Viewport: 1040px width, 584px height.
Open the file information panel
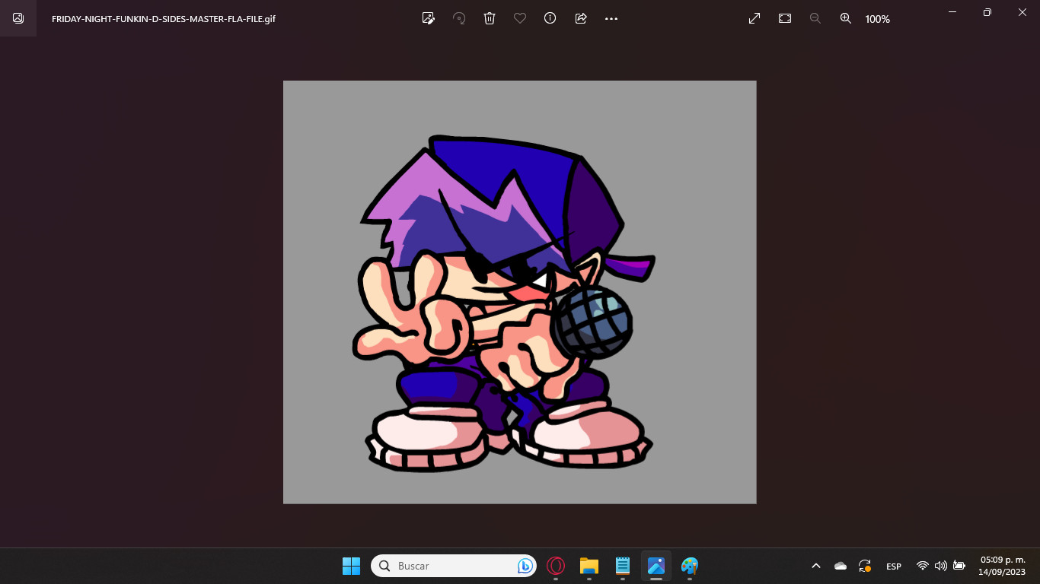pos(550,18)
